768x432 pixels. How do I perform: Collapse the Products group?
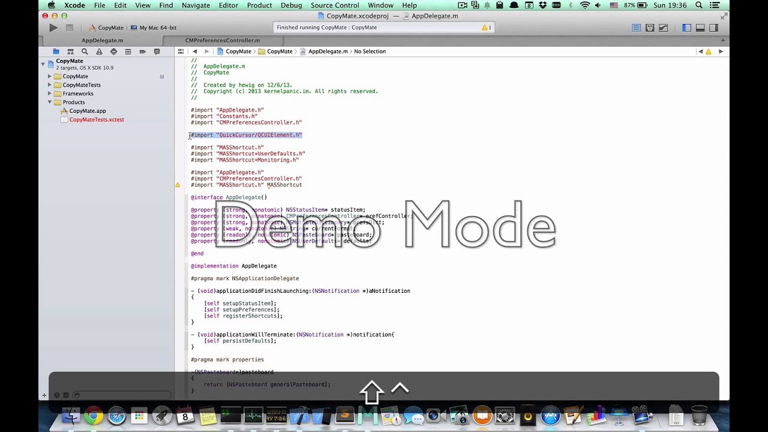click(x=50, y=102)
